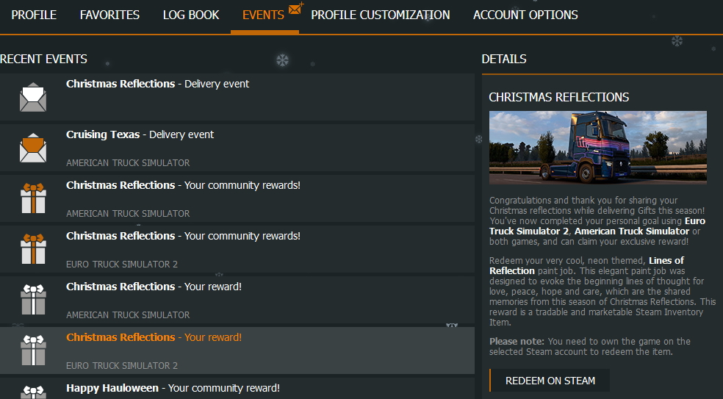This screenshot has height=399, width=723.
Task: Click the CHRISTMAS REFLECTIONS details heading
Action: click(x=559, y=97)
